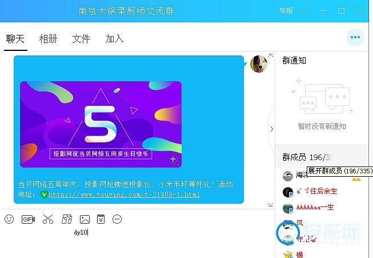Click avatar of member 海洋

click(288, 176)
